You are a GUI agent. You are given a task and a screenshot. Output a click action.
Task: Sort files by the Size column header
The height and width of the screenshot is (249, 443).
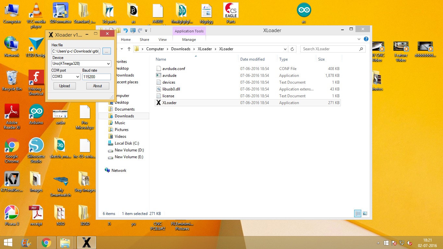[x=321, y=59]
